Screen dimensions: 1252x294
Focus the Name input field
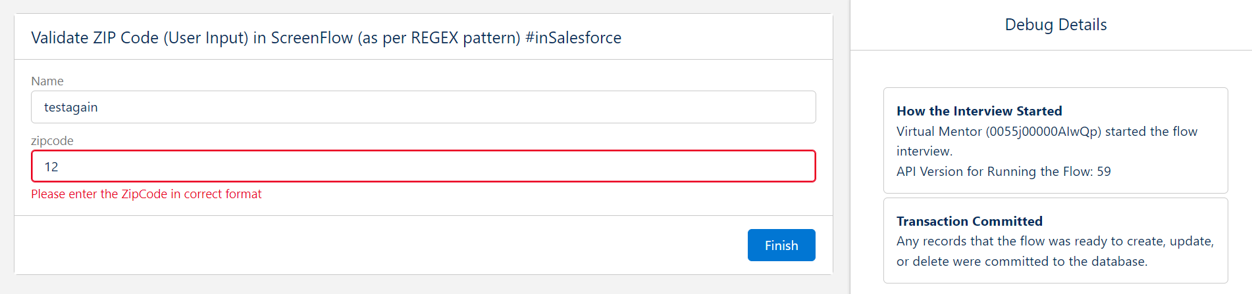tap(423, 107)
